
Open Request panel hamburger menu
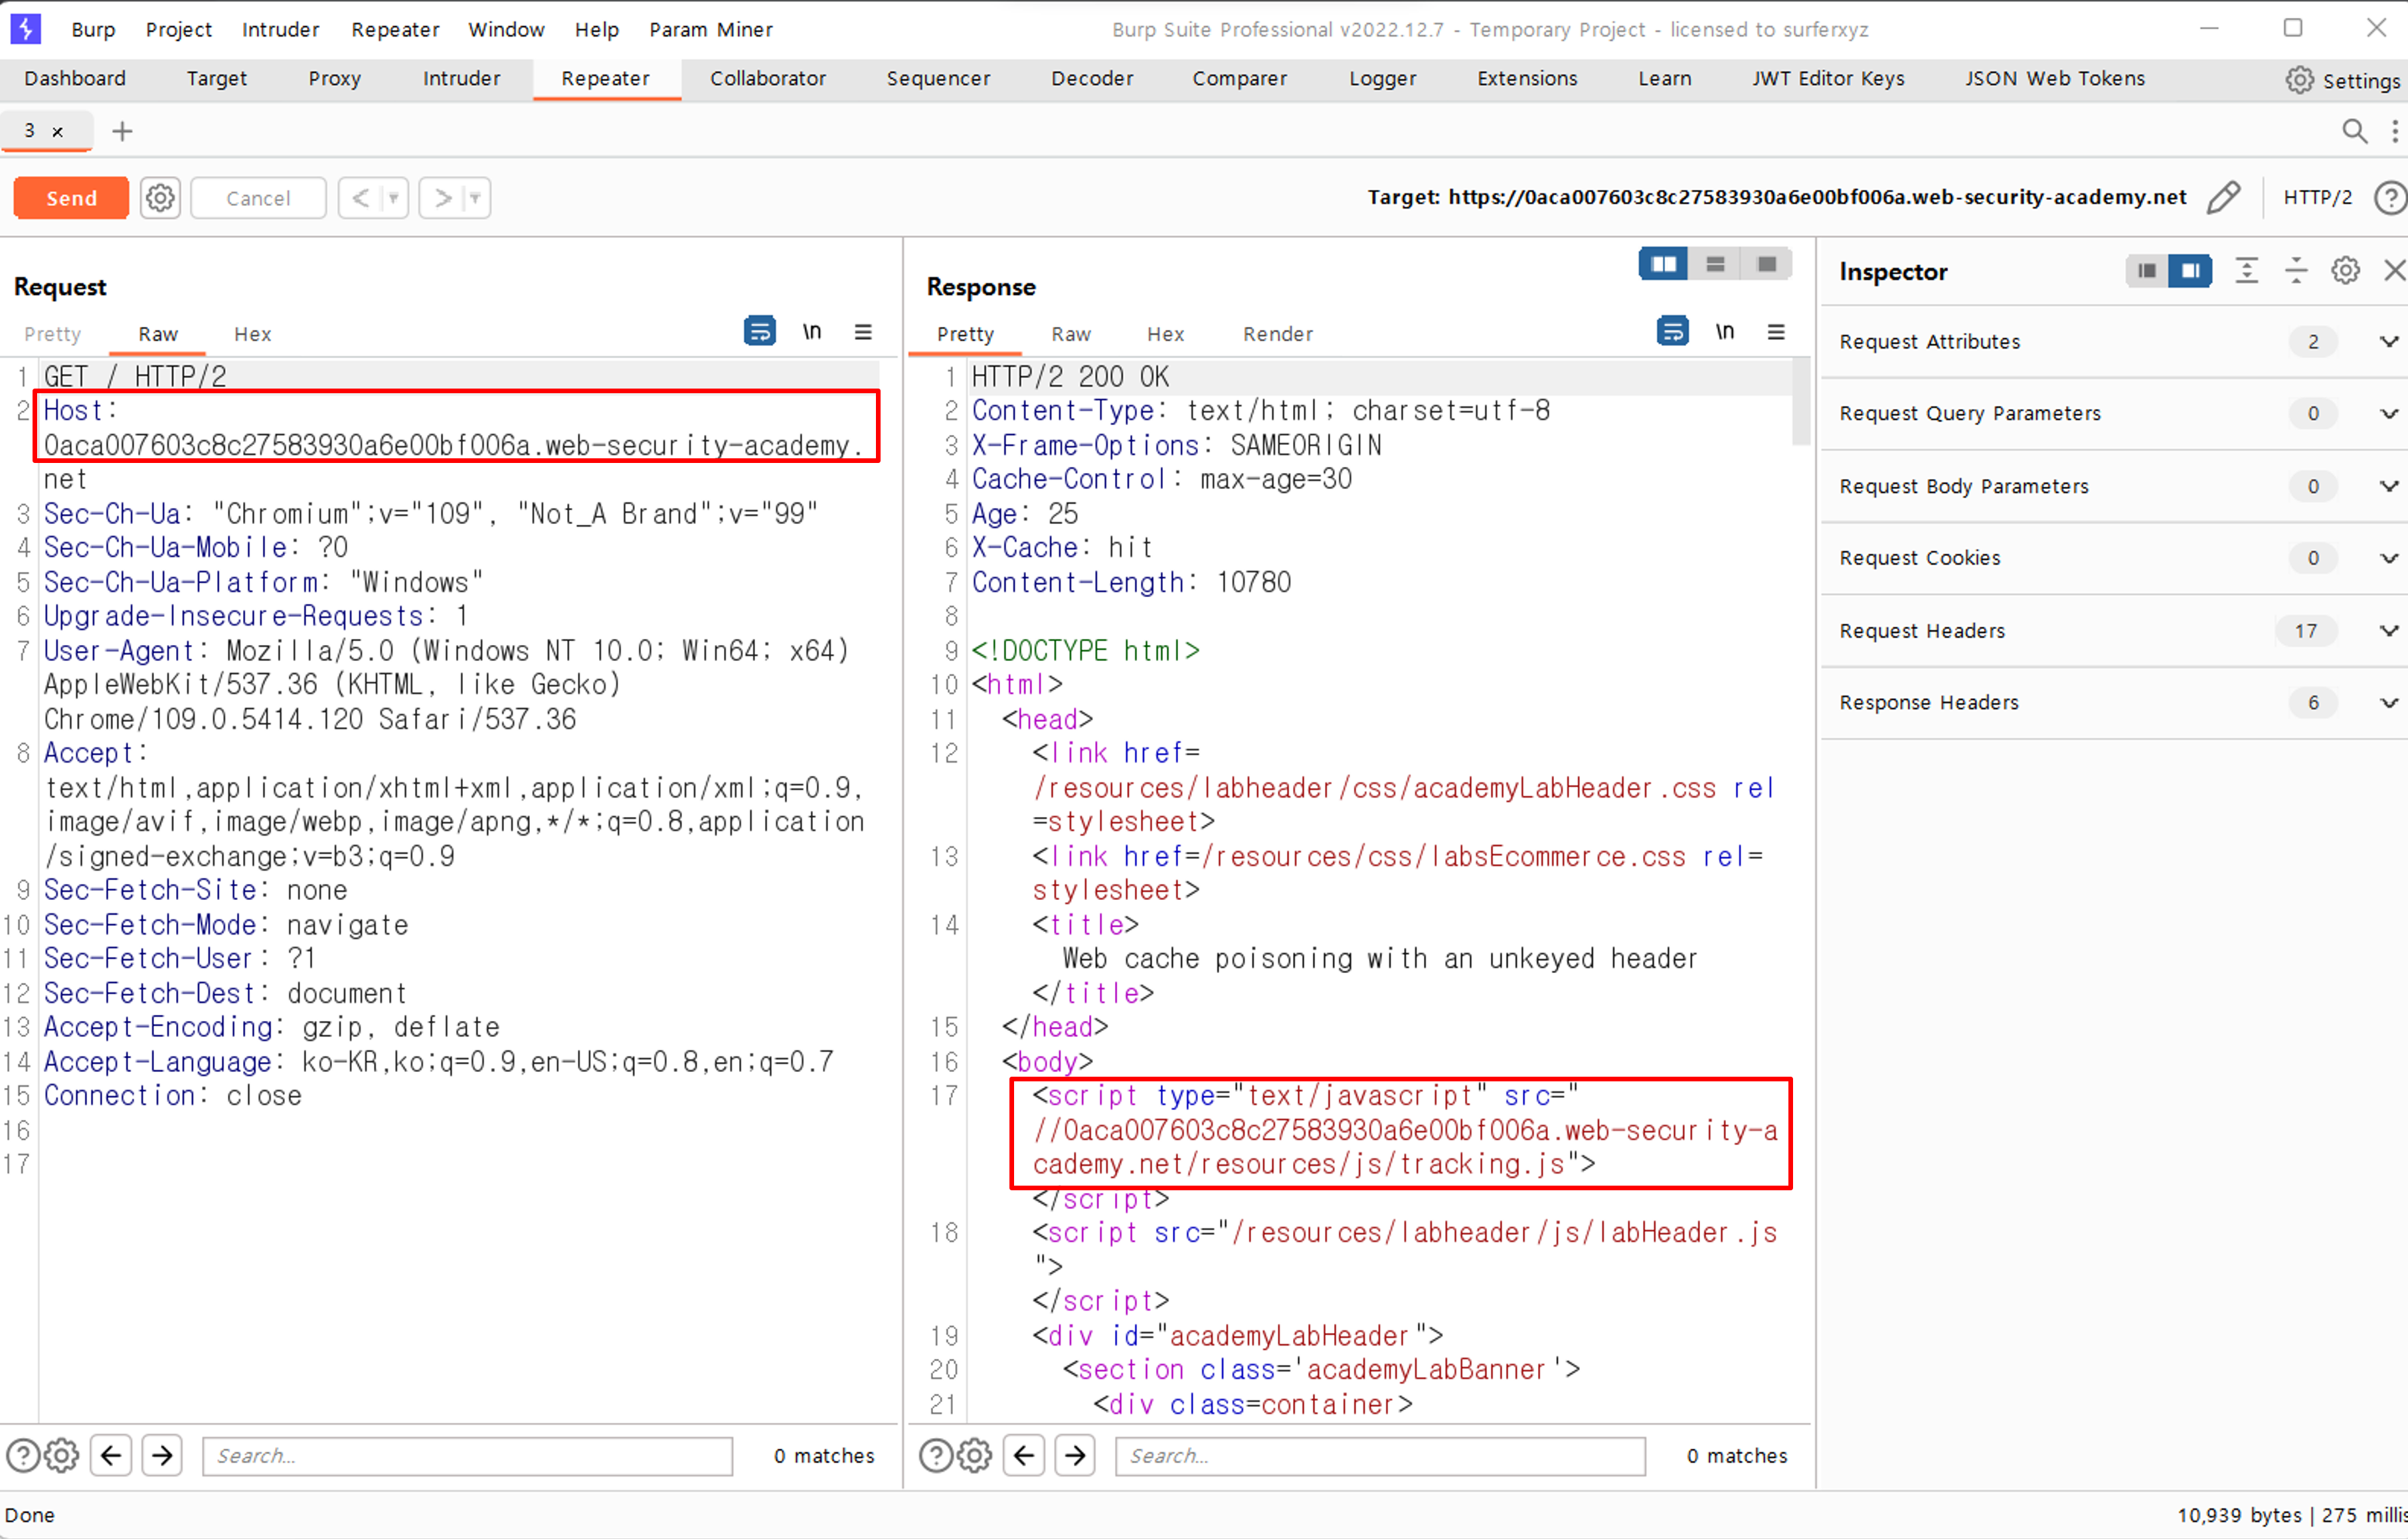(863, 332)
